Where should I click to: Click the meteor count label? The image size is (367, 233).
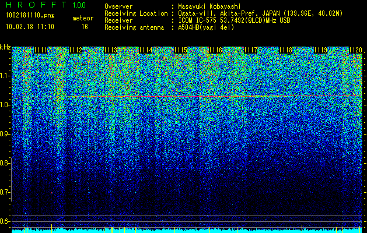[x=83, y=18]
